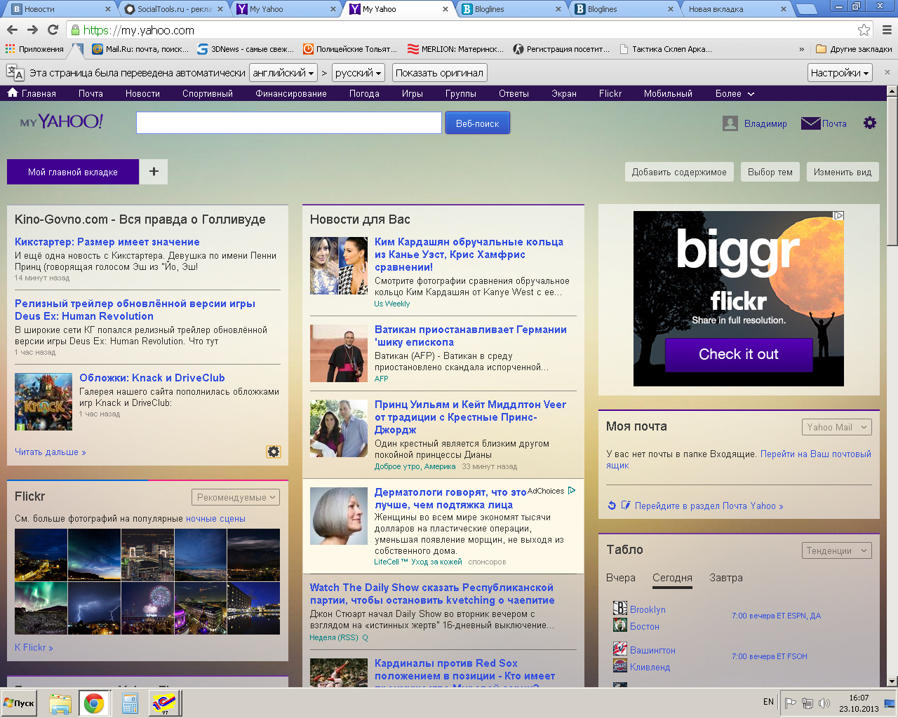The image size is (898, 718).
Task: Click the EN language indicator in tray
Action: point(768,702)
